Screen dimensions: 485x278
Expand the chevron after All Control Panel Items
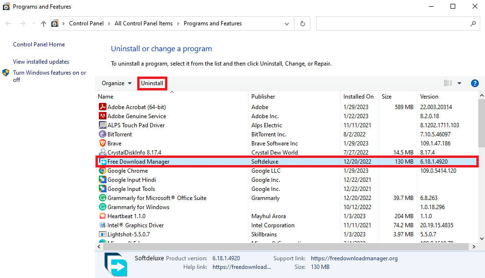point(178,24)
